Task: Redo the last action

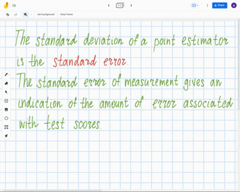Action: click(x=15, y=14)
